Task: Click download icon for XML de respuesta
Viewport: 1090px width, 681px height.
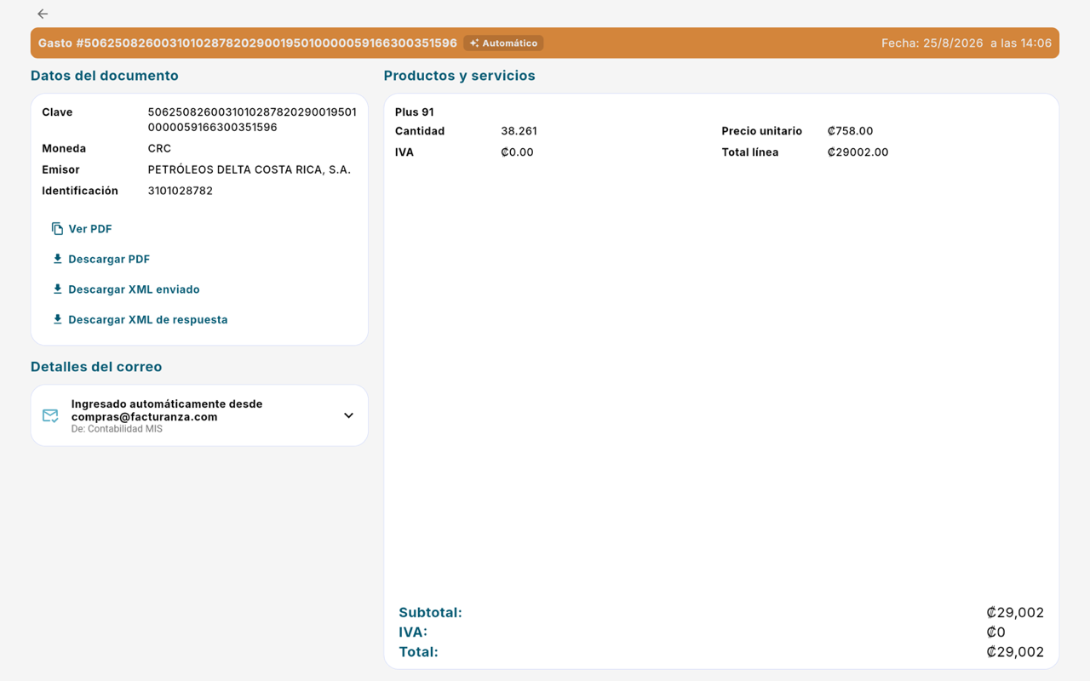Action: point(57,319)
